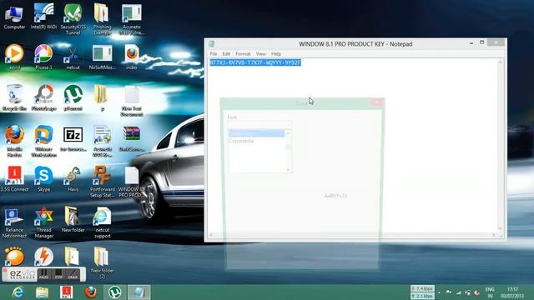Select the index Firefox document icon
Screen dimensions: 534x300
pos(132,57)
